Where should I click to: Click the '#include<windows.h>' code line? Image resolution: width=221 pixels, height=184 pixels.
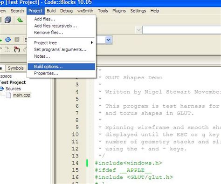129,163
